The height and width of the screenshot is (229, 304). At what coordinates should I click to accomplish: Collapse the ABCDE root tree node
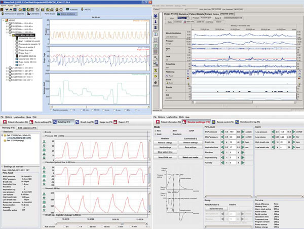coord(4,20)
